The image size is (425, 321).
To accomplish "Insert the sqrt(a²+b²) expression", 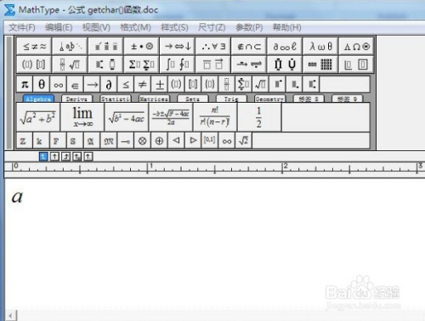I will pyautogui.click(x=38, y=117).
